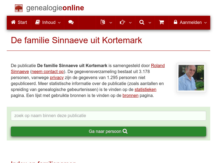Select the home icon beside Start

(x=13, y=23)
